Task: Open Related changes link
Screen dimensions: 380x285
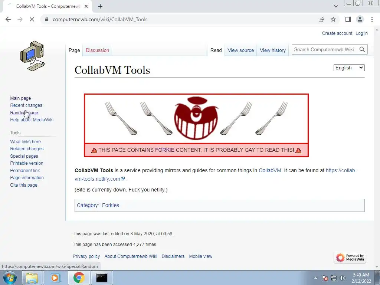Action: (27, 148)
